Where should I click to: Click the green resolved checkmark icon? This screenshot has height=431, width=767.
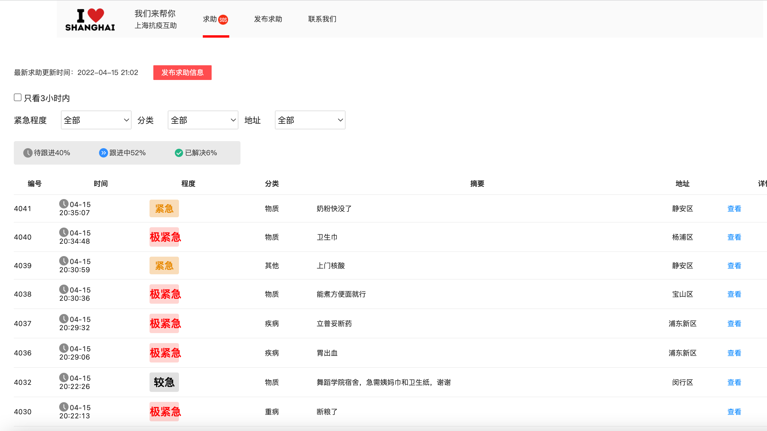point(179,153)
